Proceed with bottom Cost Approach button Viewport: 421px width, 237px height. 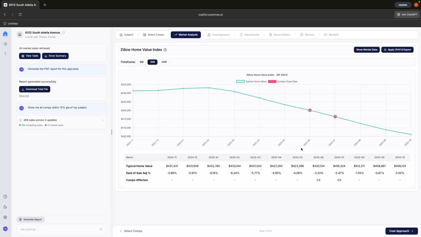402,231
